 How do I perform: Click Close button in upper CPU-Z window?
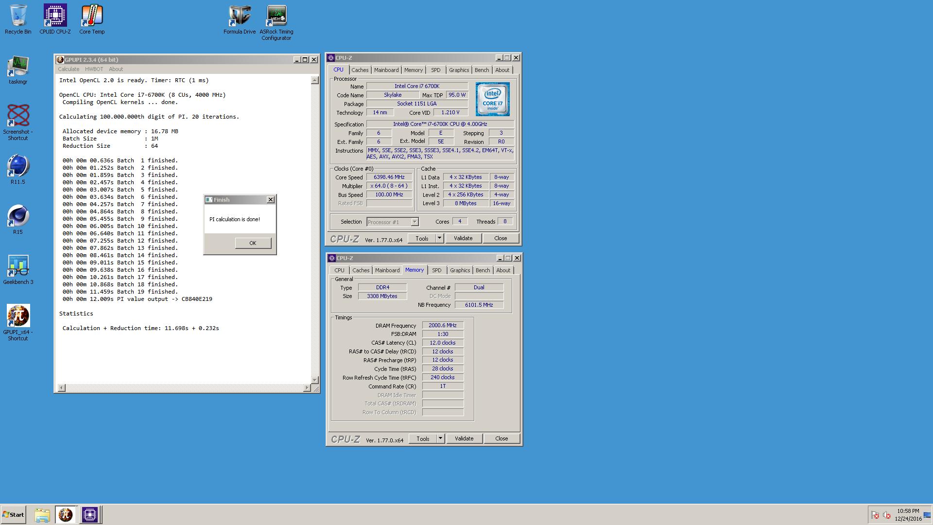(501, 238)
